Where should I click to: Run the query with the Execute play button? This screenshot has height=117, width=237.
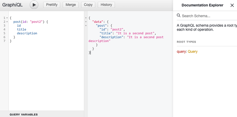click(34, 5)
